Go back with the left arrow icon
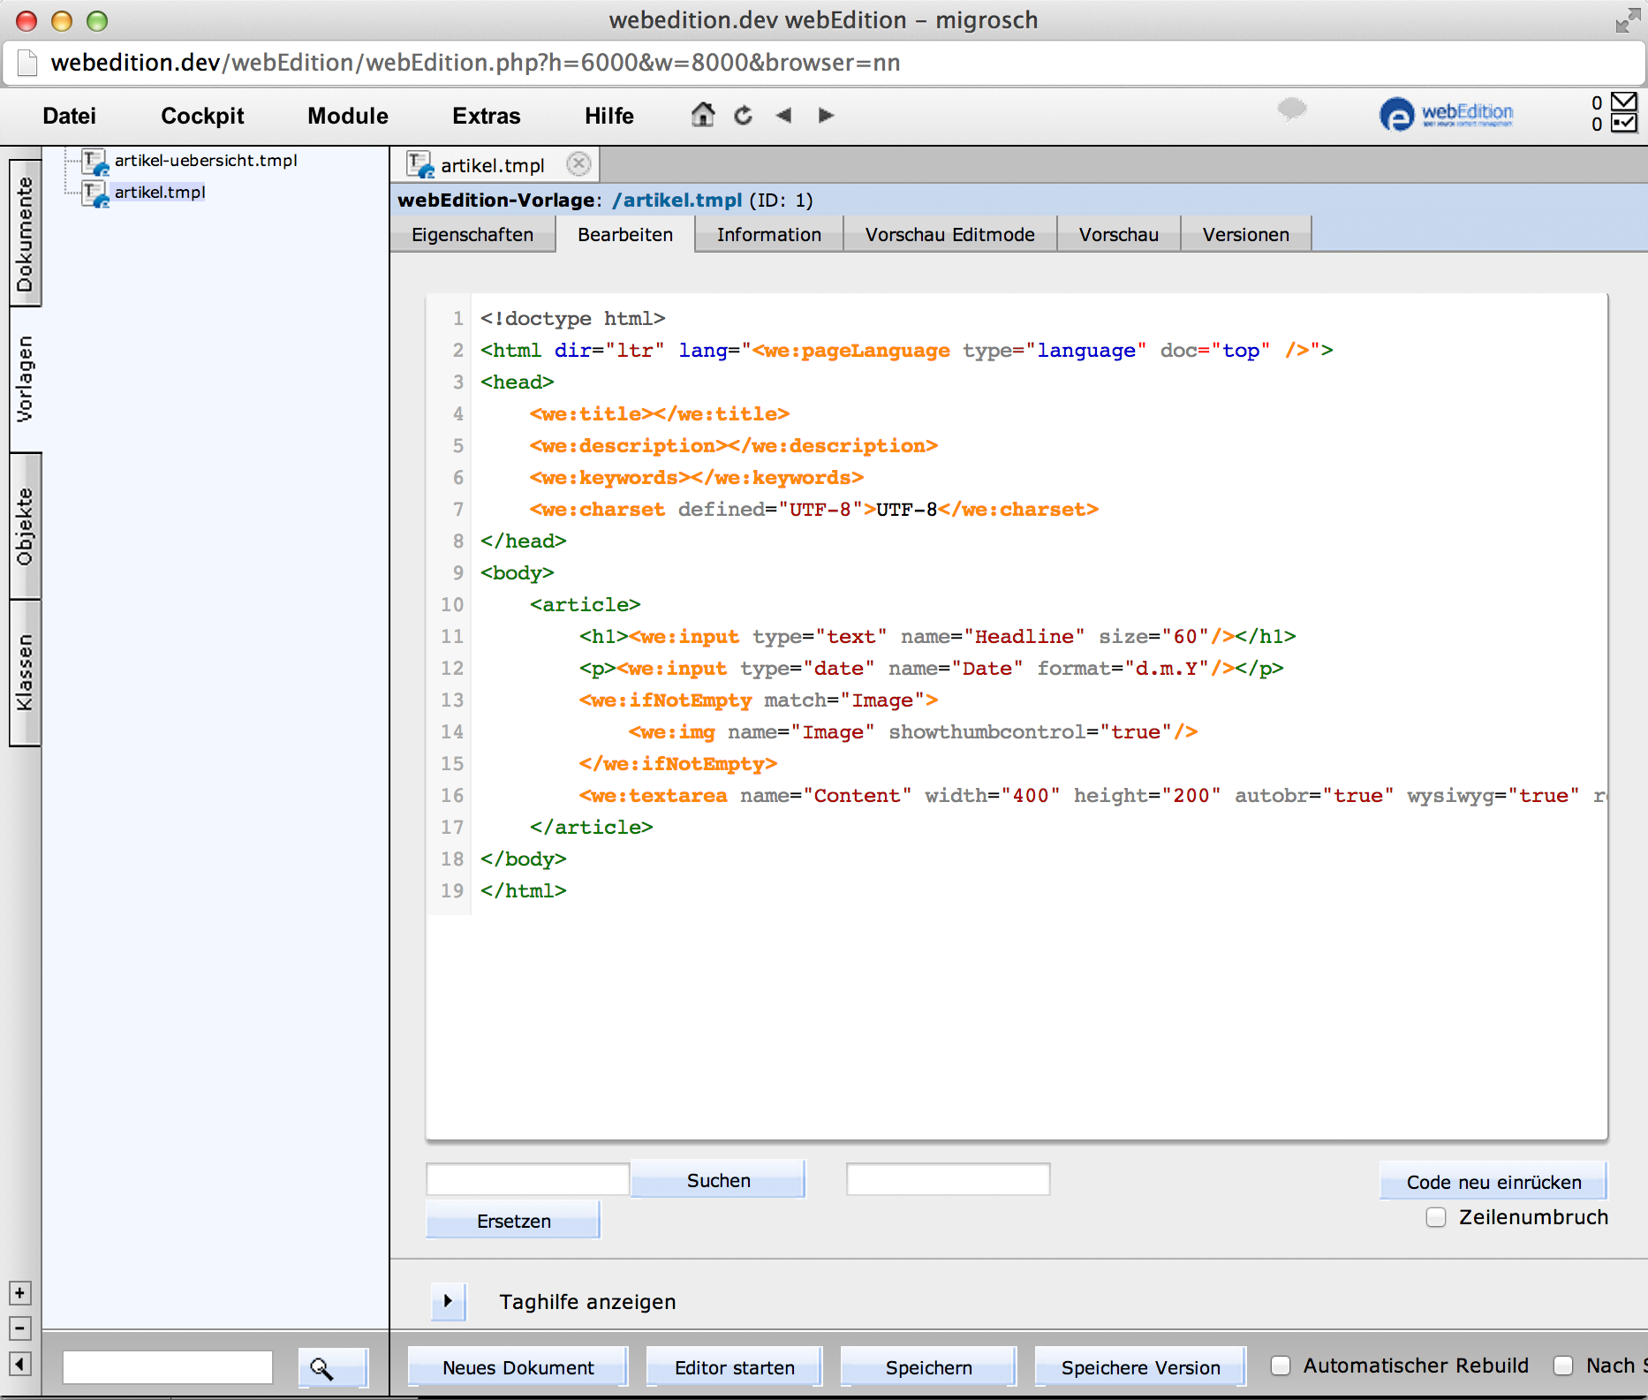This screenshot has width=1648, height=1400. 783,116
